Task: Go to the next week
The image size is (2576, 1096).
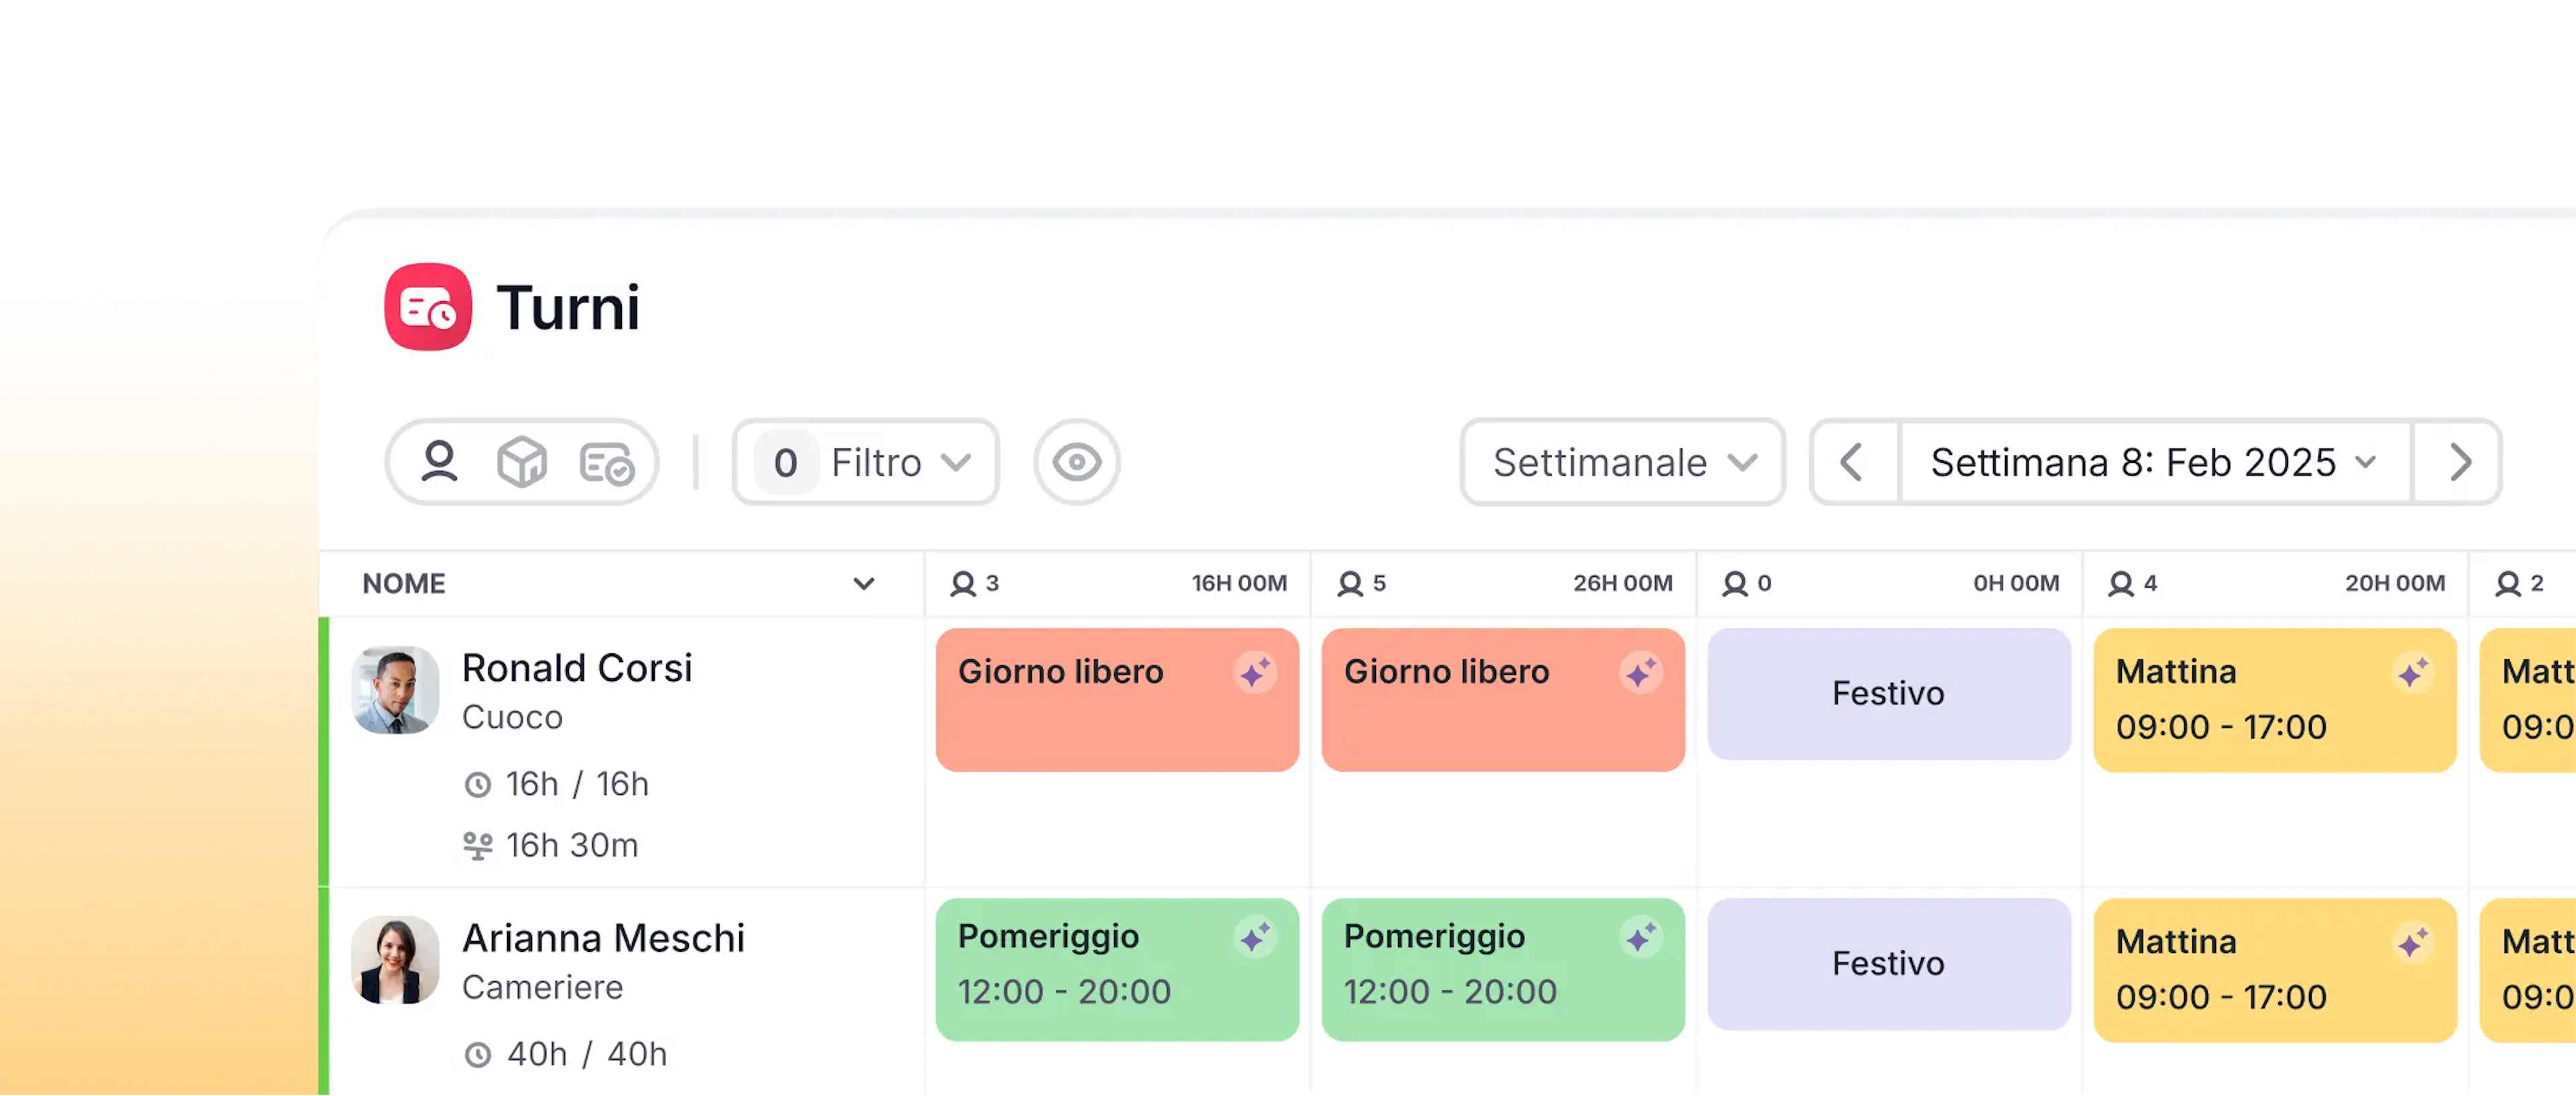Action: [2460, 462]
